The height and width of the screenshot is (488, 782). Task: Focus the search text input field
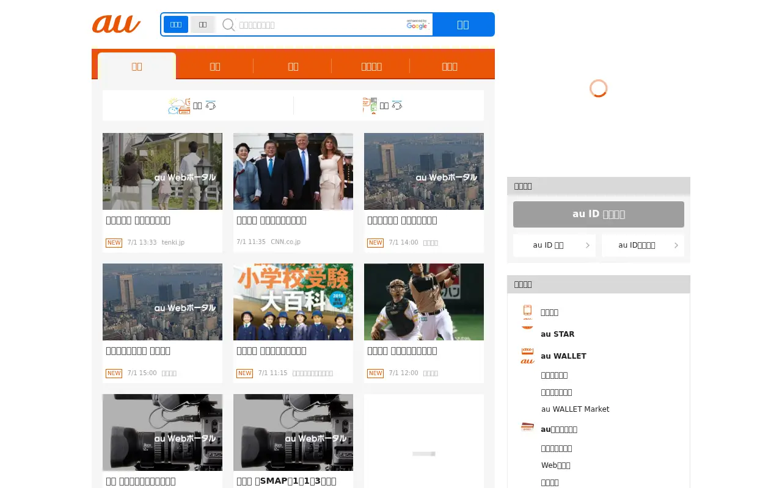(x=321, y=25)
